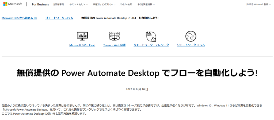Click the line ここでは Power Automate Desktop の使い方
This screenshot has width=274, height=120.
[44, 114]
